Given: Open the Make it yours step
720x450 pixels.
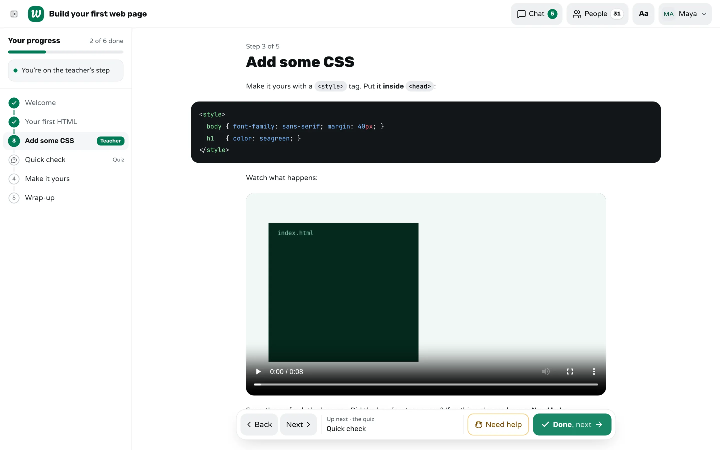Looking at the screenshot, I should coord(65,179).
